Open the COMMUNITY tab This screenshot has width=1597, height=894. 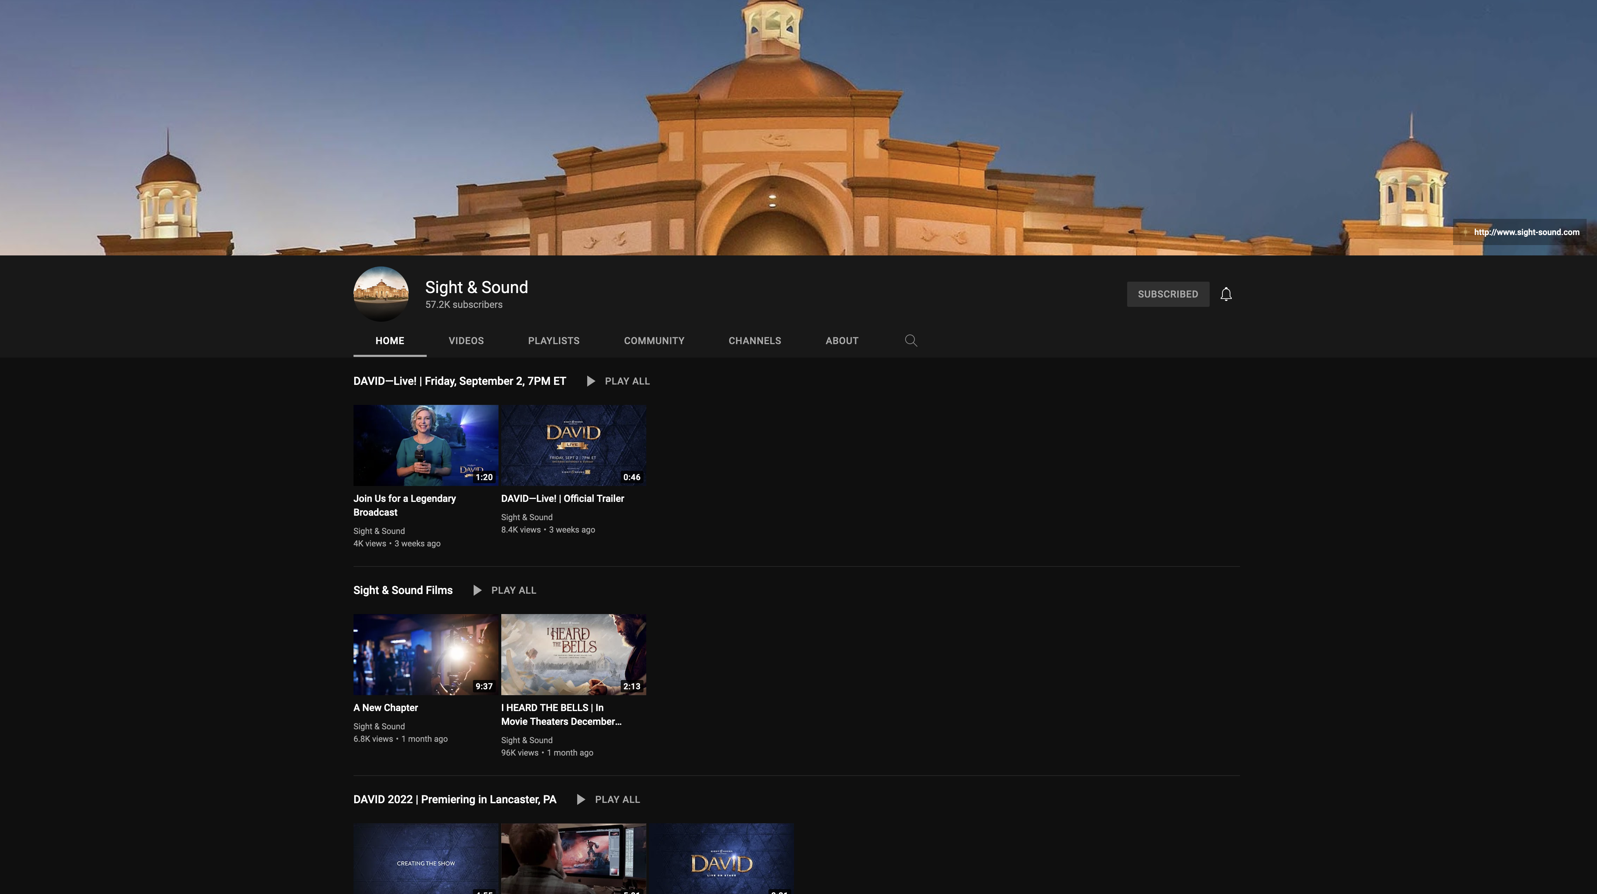pyautogui.click(x=654, y=341)
